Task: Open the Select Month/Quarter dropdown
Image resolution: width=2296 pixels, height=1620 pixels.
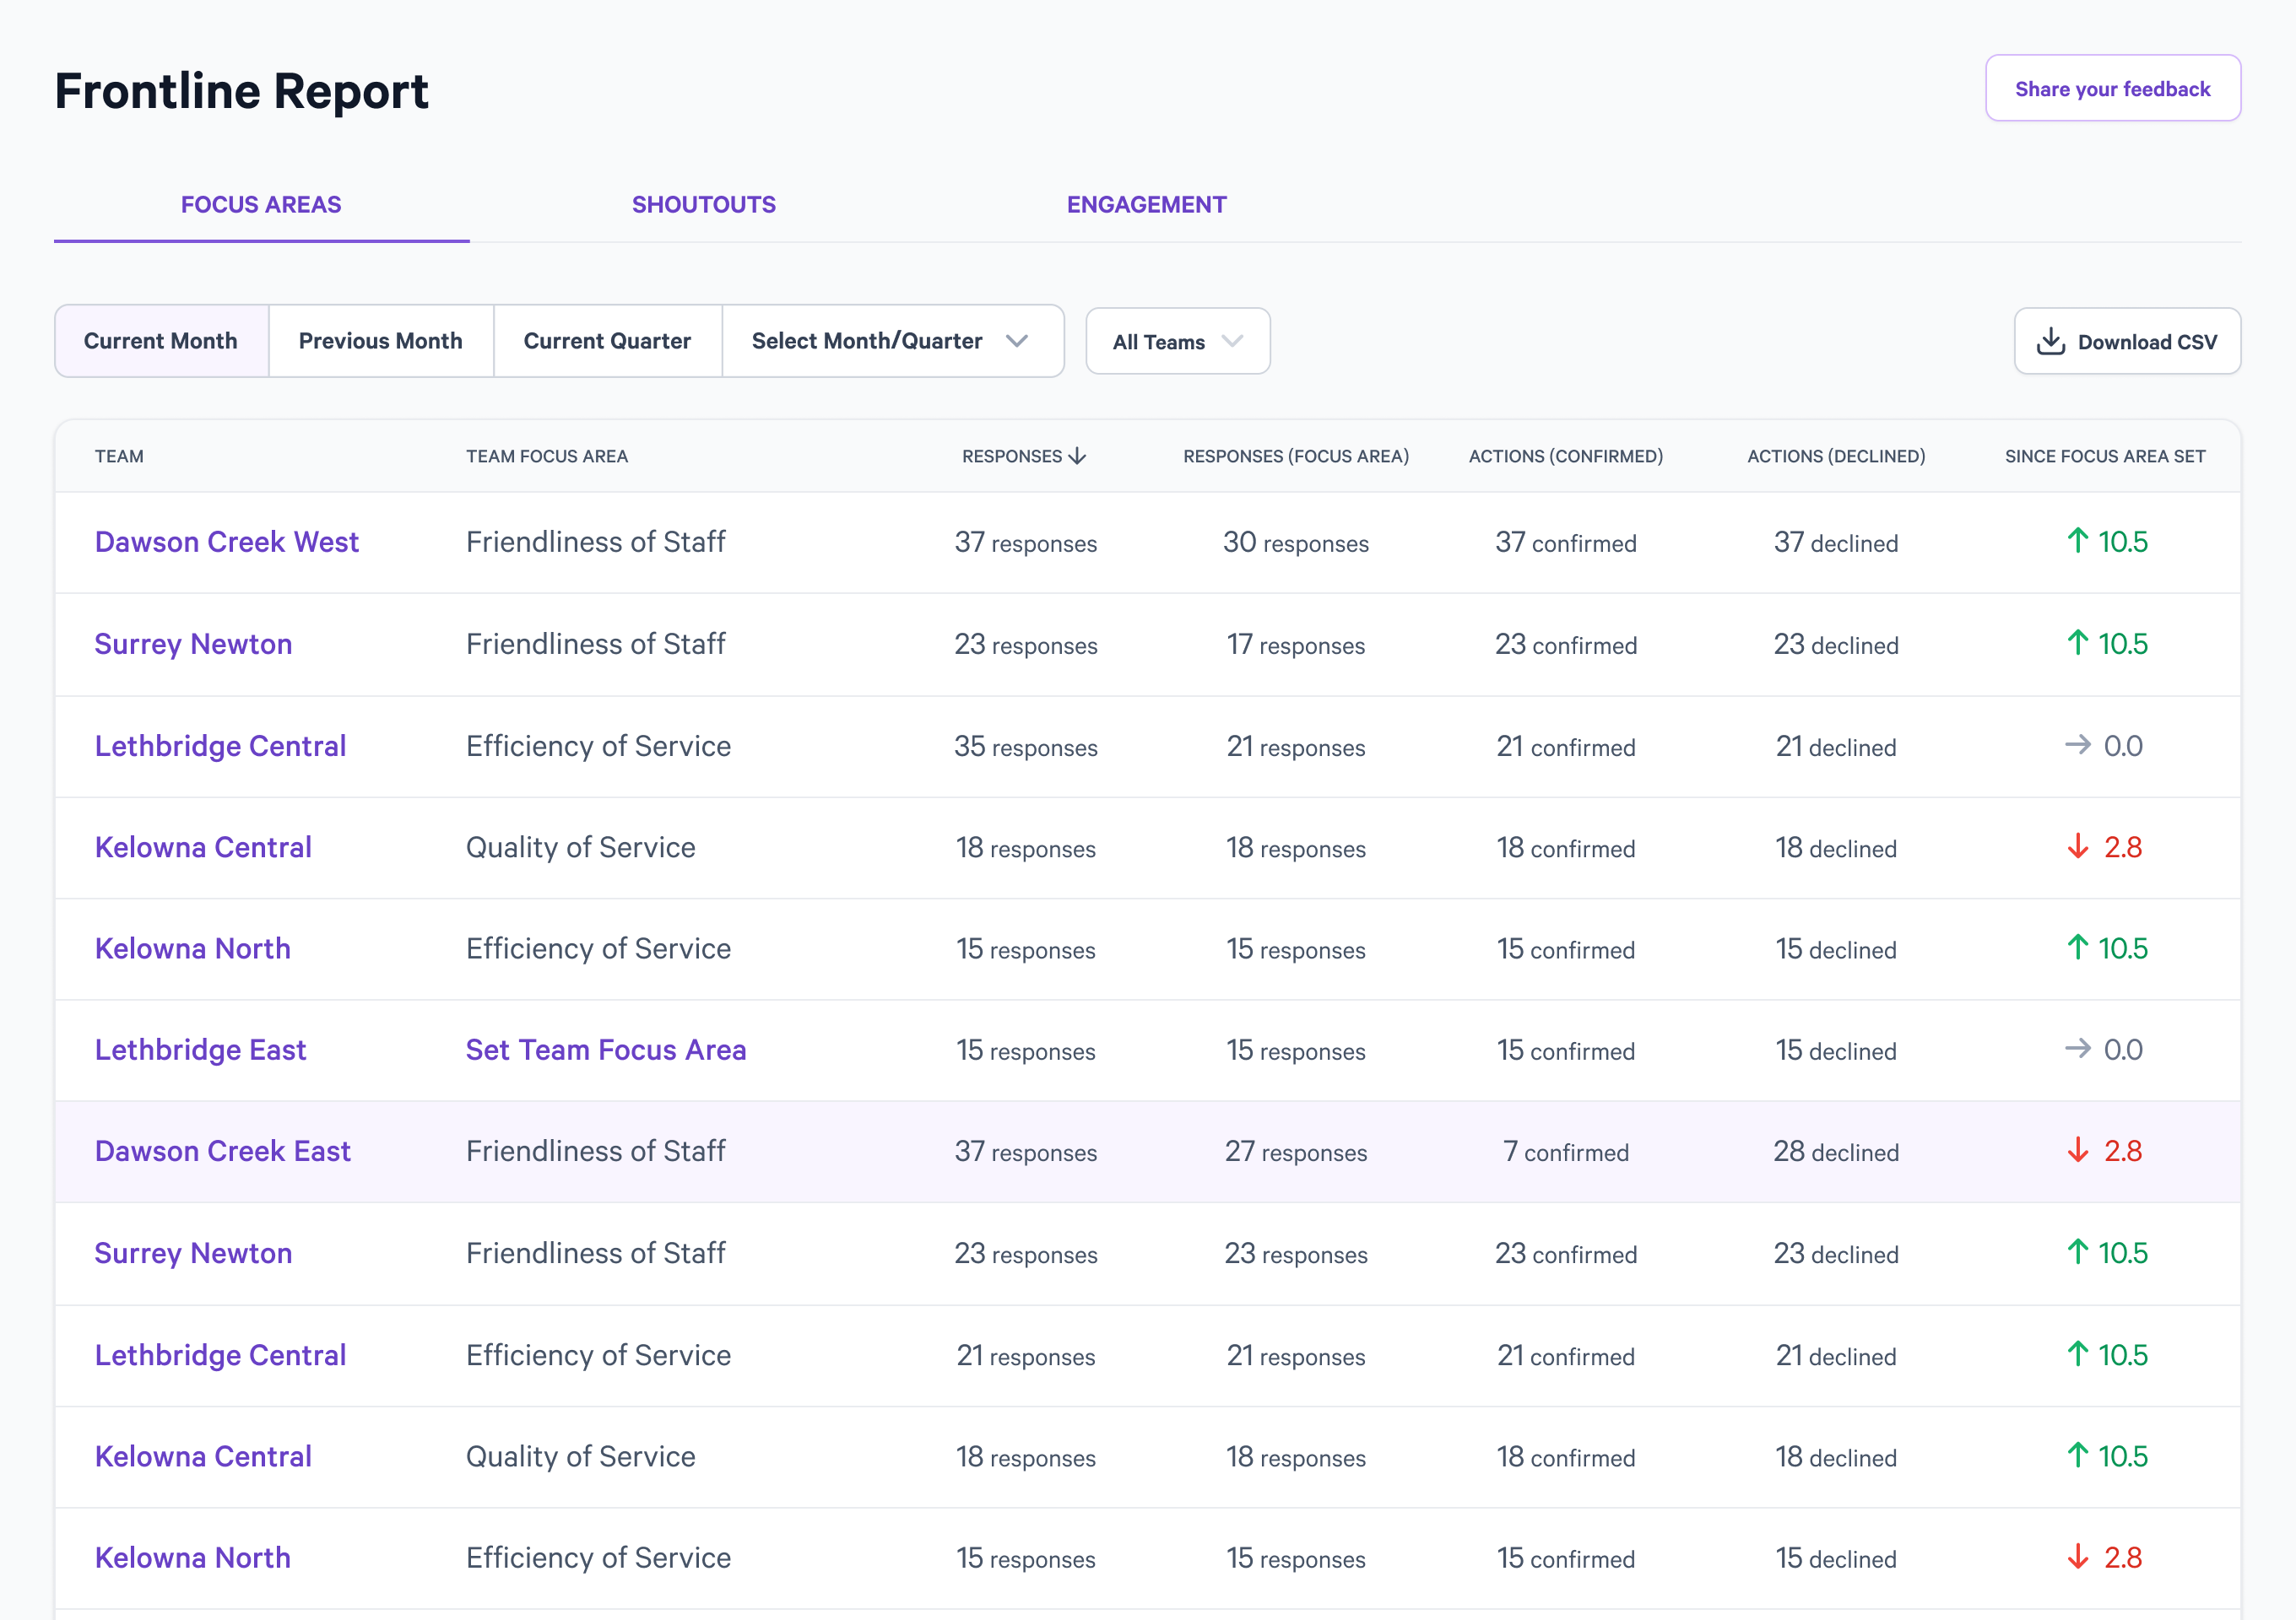Action: click(892, 341)
